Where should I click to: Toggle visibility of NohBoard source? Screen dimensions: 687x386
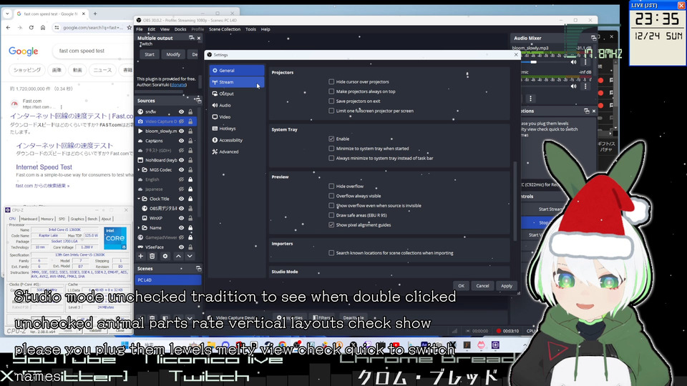coord(181,160)
